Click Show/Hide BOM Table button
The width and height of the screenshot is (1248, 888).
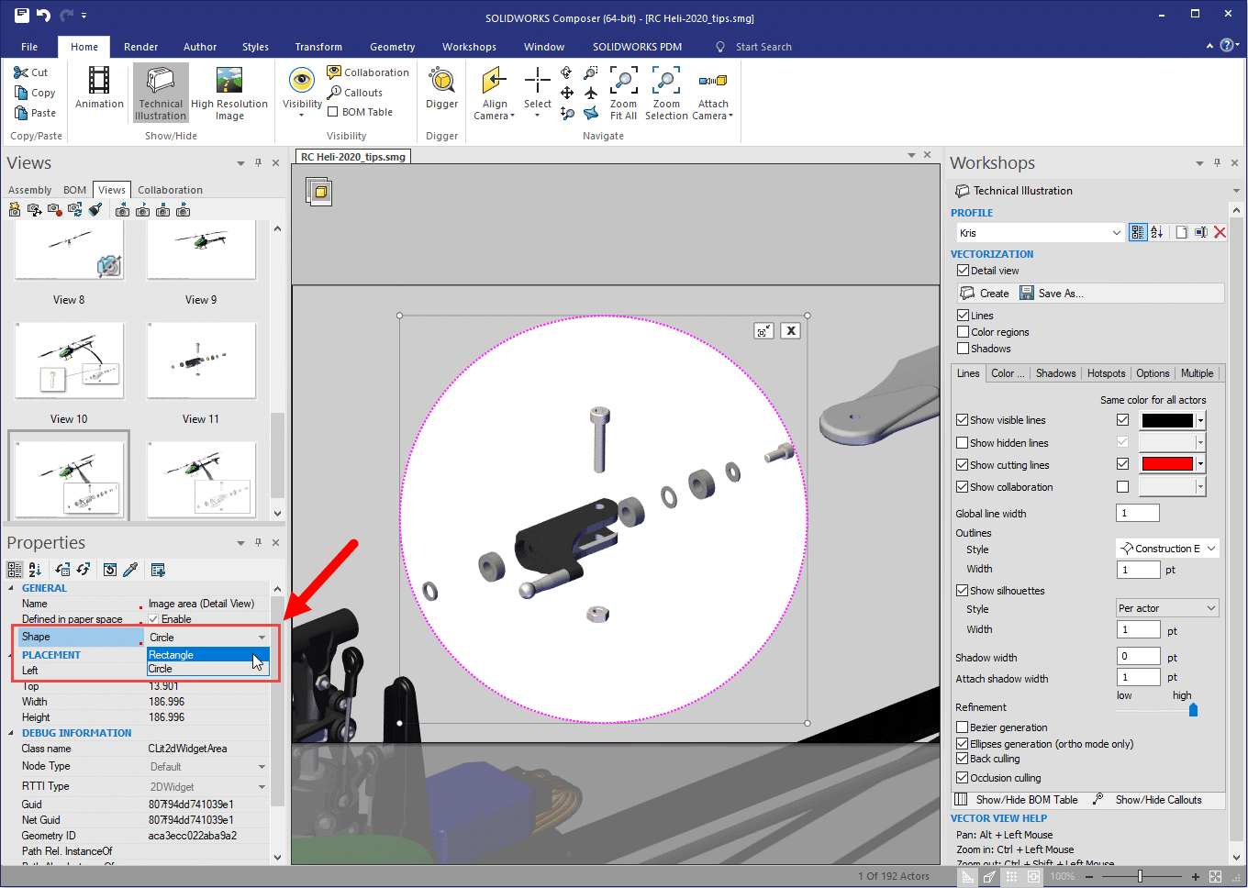[x=1017, y=800]
